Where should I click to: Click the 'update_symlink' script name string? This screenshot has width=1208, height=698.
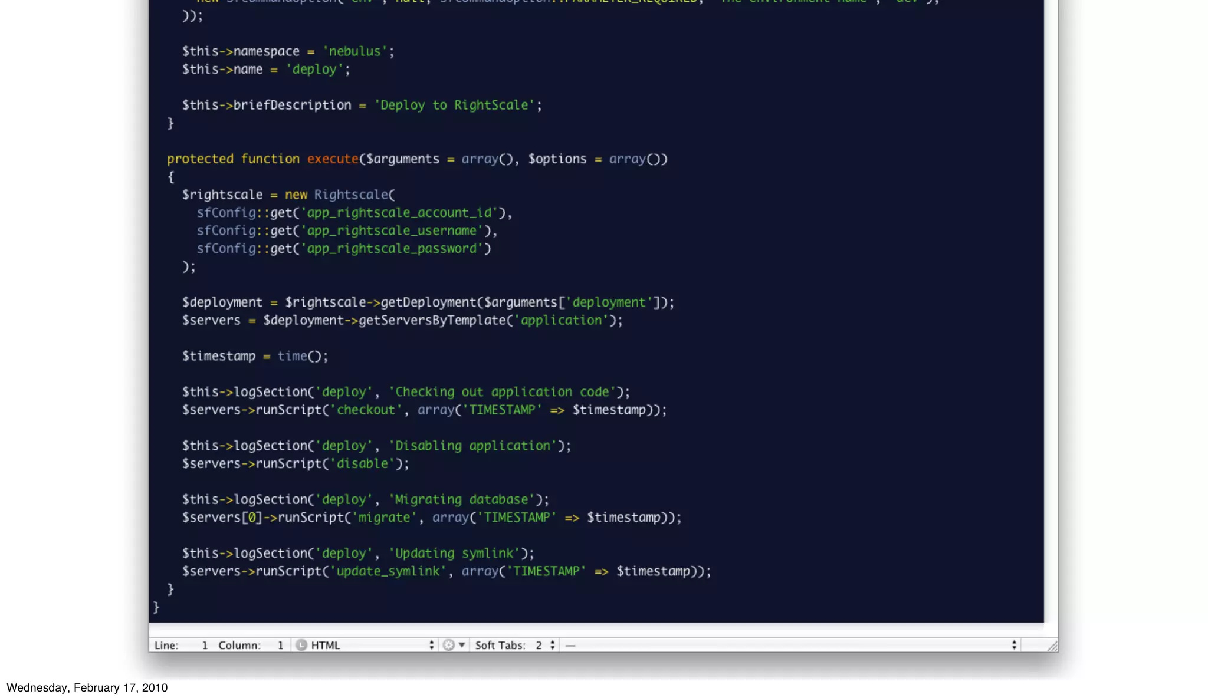(x=388, y=571)
